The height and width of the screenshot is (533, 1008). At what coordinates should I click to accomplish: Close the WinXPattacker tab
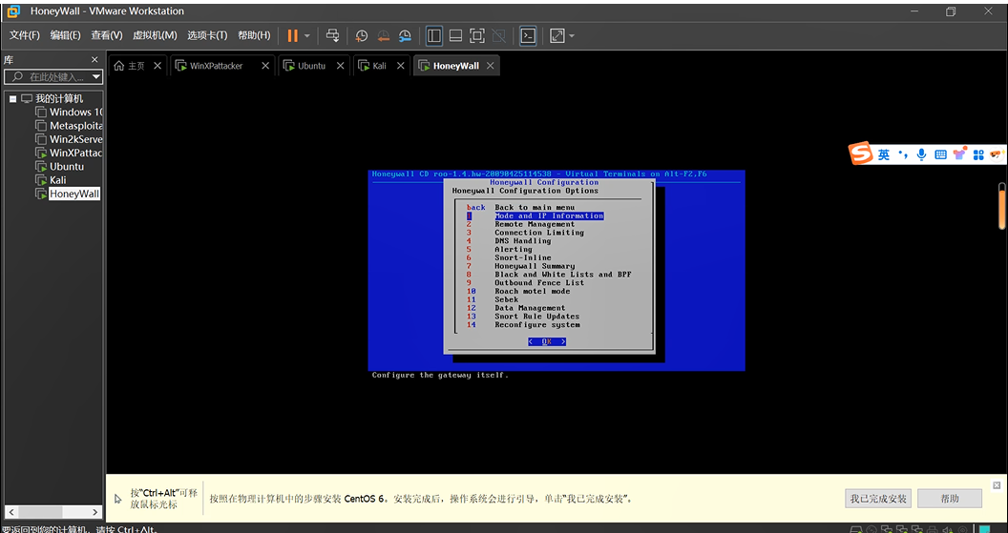click(264, 66)
